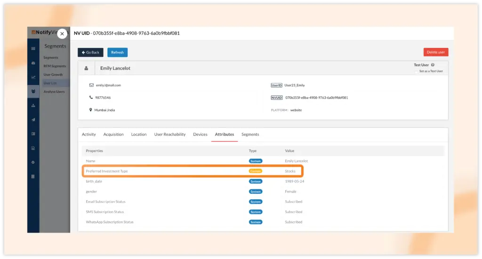Open the paper plane campaigns icon

pos(33,120)
